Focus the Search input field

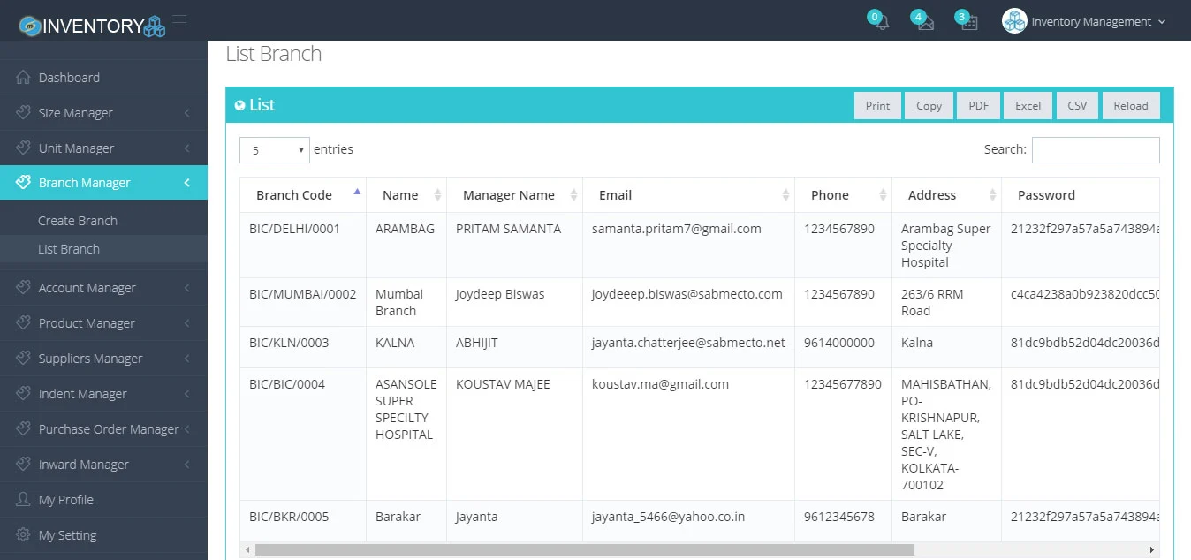pos(1096,150)
